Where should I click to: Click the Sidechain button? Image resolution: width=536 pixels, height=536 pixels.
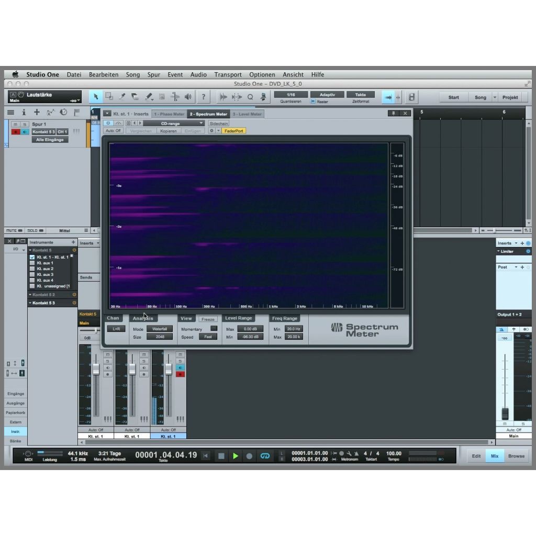point(218,124)
